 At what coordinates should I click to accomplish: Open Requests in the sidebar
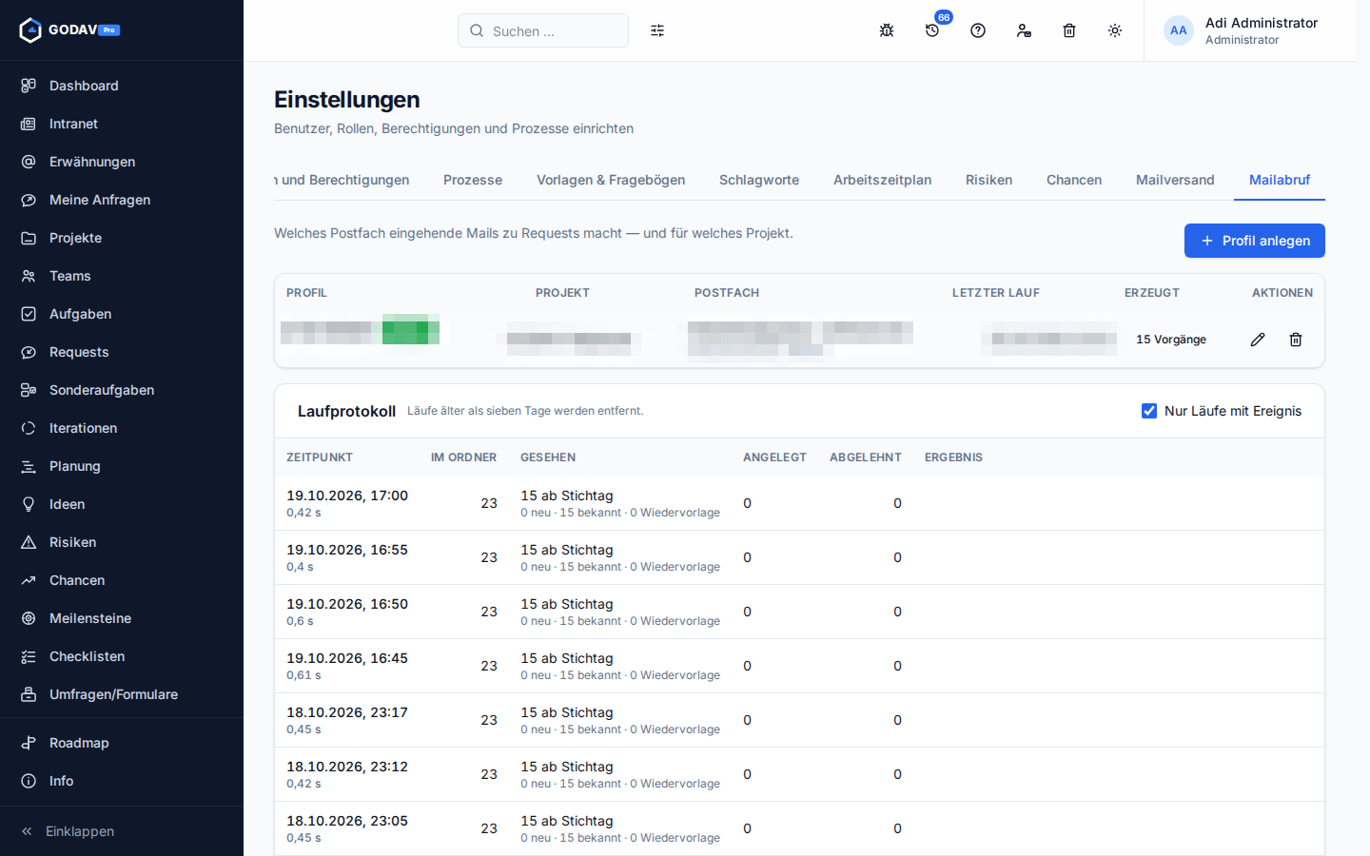(122, 352)
